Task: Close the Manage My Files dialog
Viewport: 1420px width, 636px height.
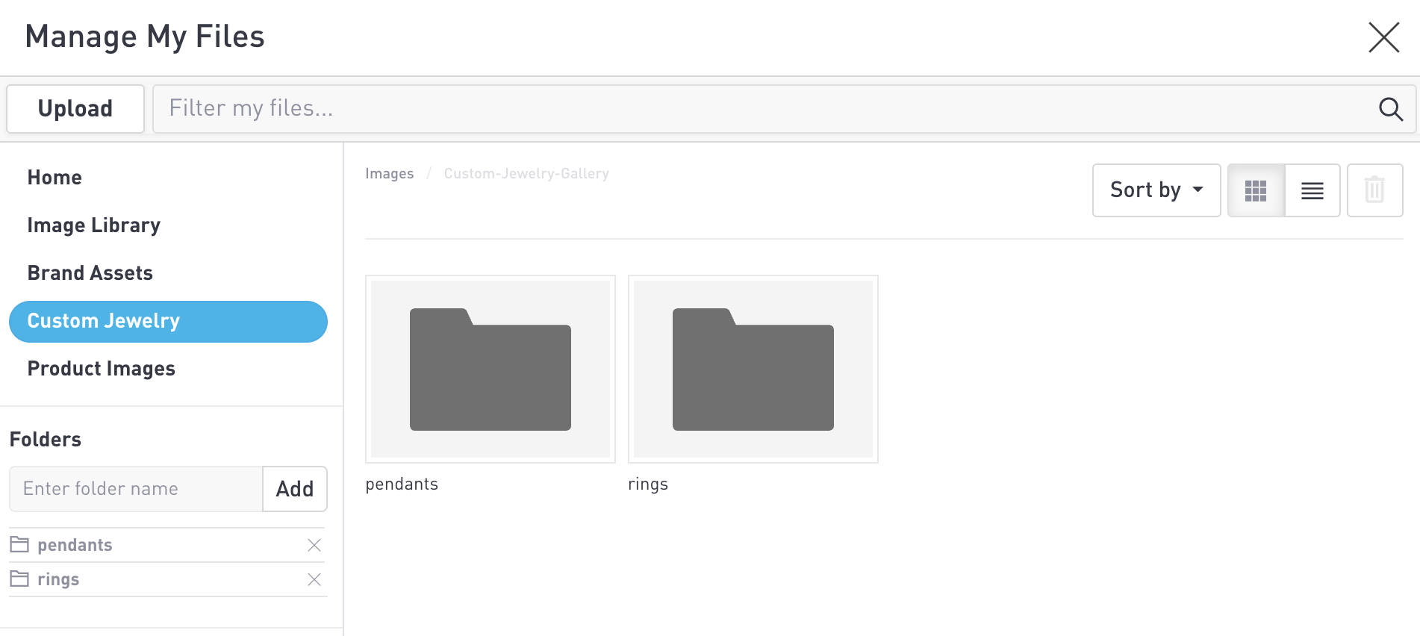Action: coord(1383,37)
